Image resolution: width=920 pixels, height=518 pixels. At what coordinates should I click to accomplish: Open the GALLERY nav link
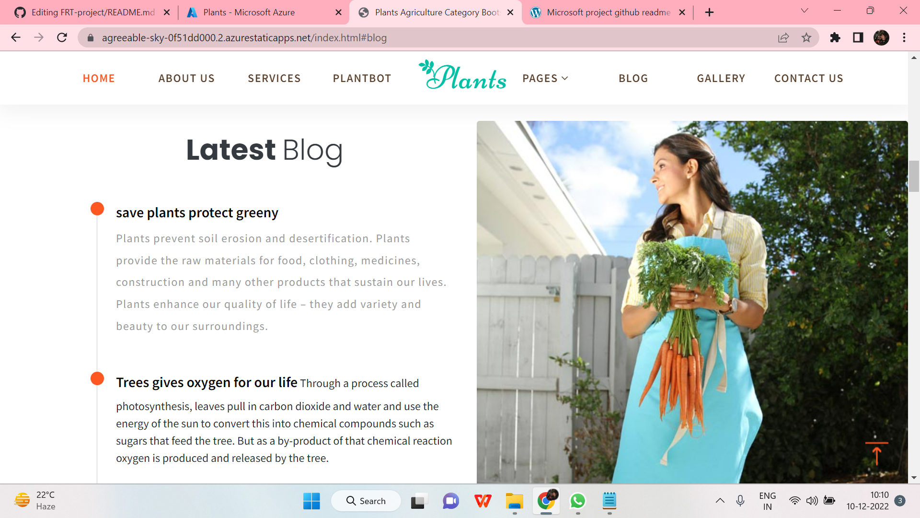(721, 78)
